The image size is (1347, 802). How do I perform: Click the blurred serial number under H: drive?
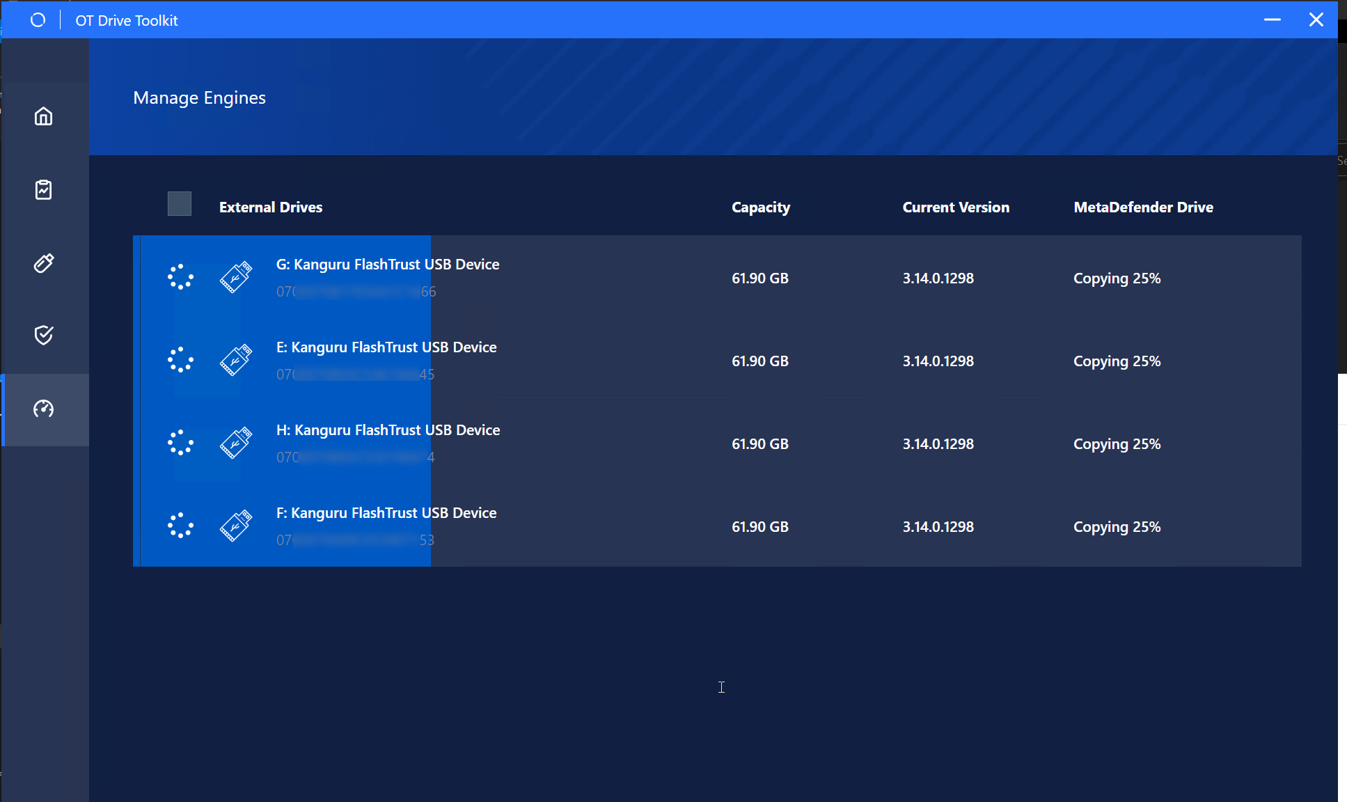point(356,457)
